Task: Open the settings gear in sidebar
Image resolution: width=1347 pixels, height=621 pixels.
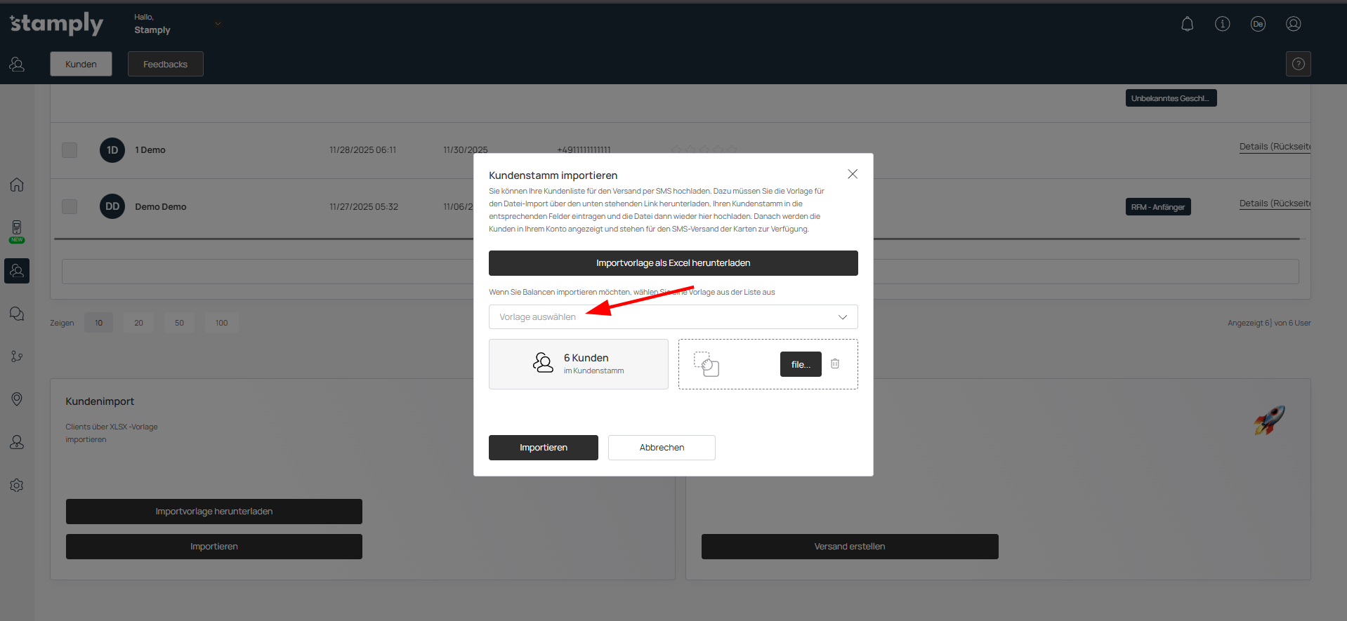Action: pos(17,485)
